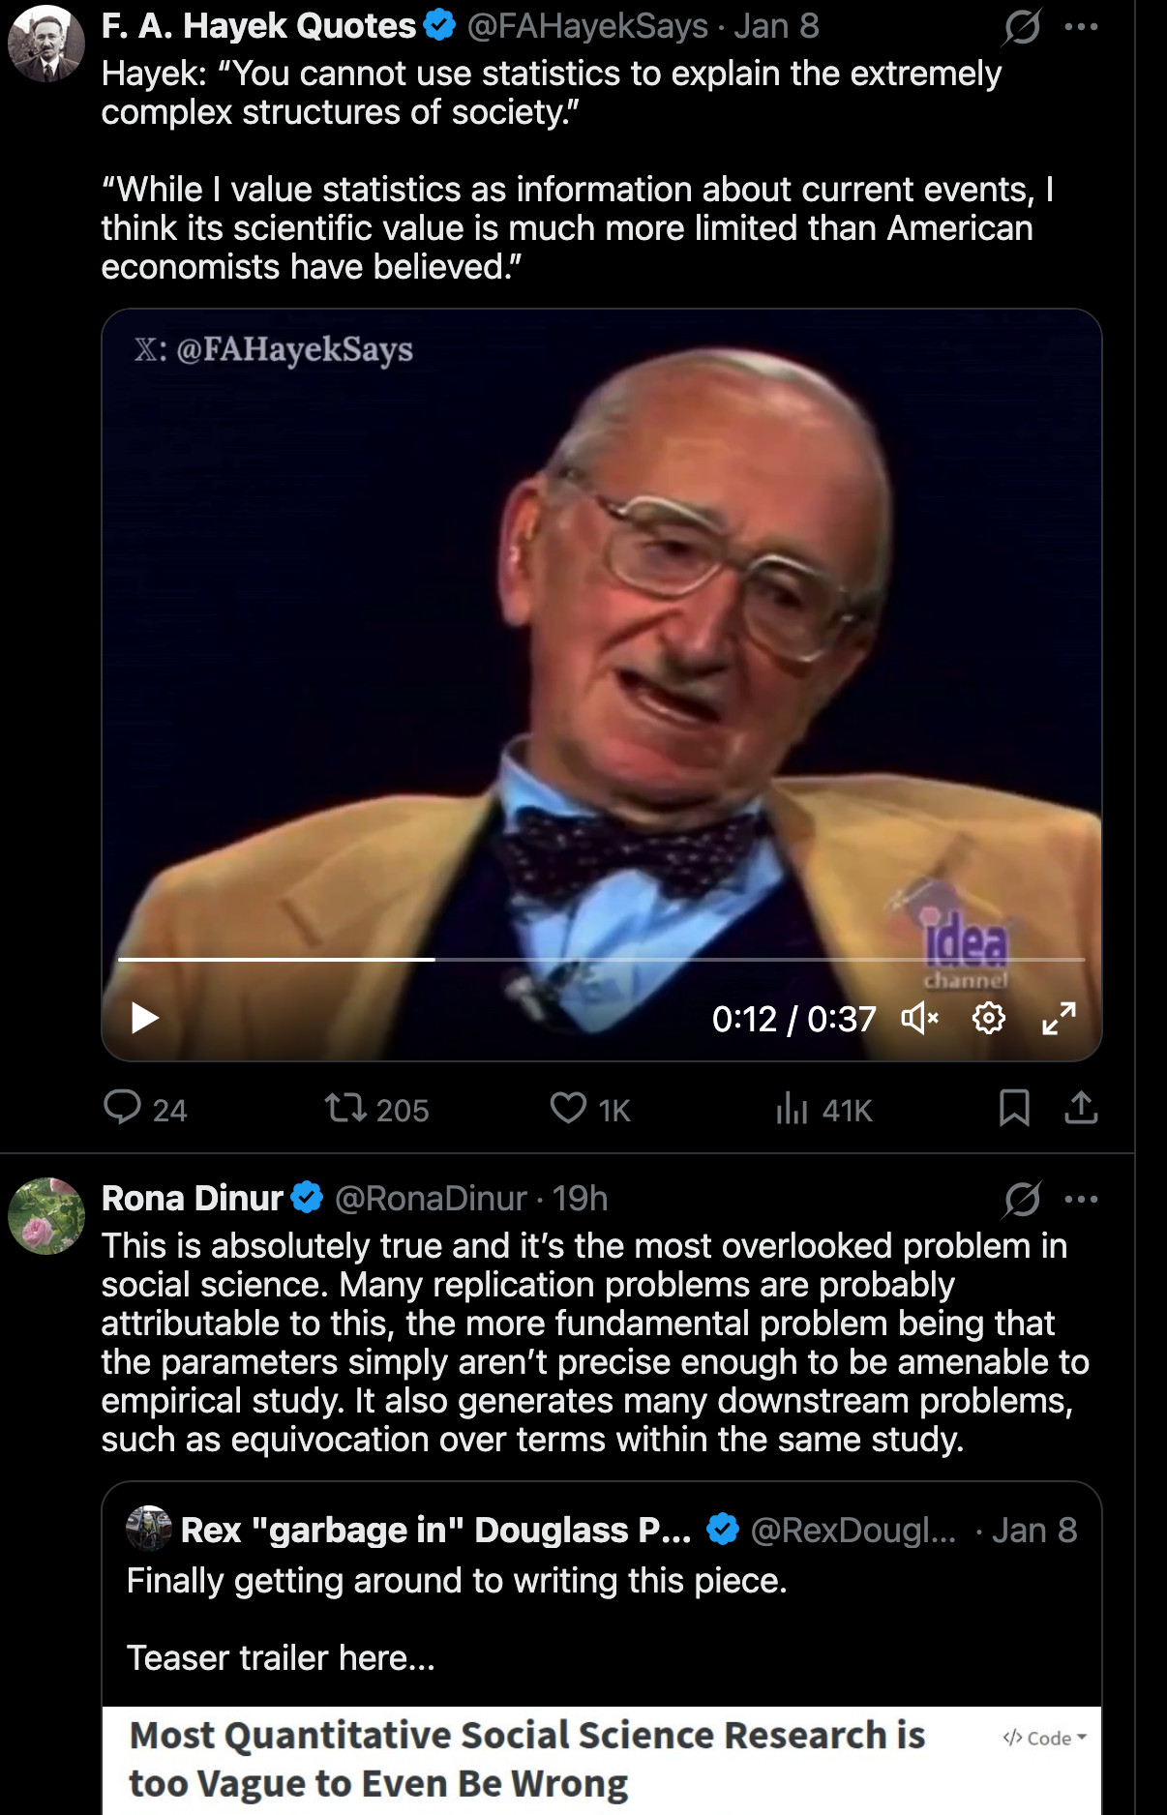Open the @FAHayekSays profile handle

click(x=587, y=26)
